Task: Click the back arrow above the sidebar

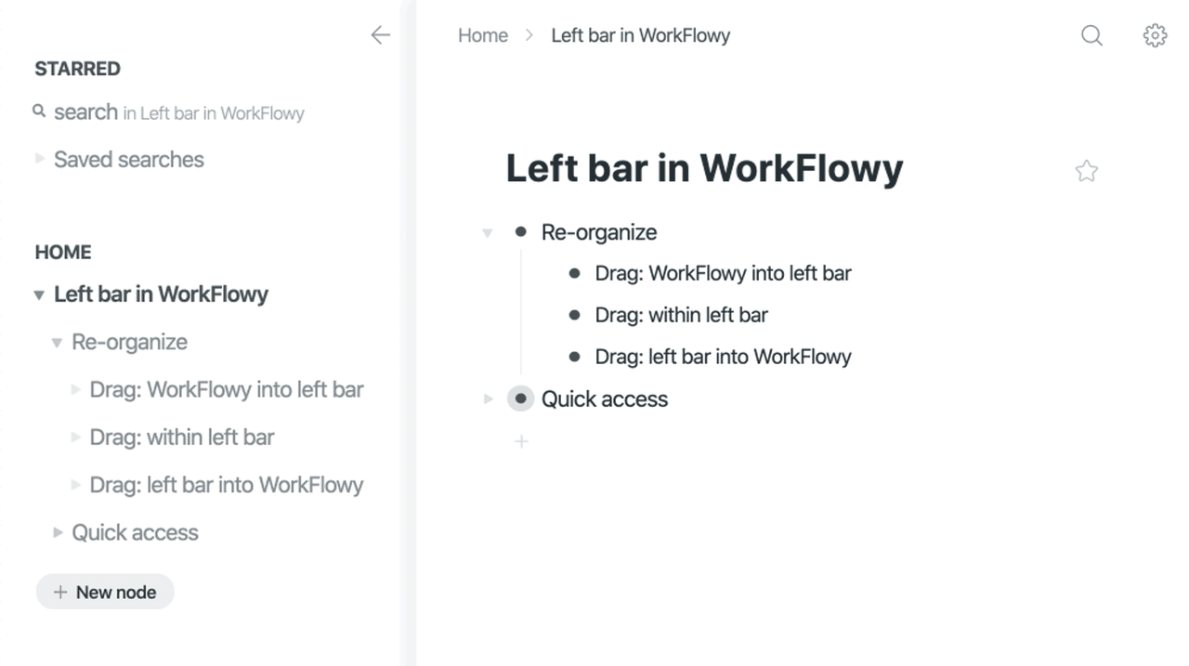Action: [x=380, y=35]
